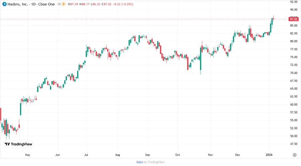The height and width of the screenshot is (166, 301).
Task: Click the May label on time axis
Action: pos(28,155)
